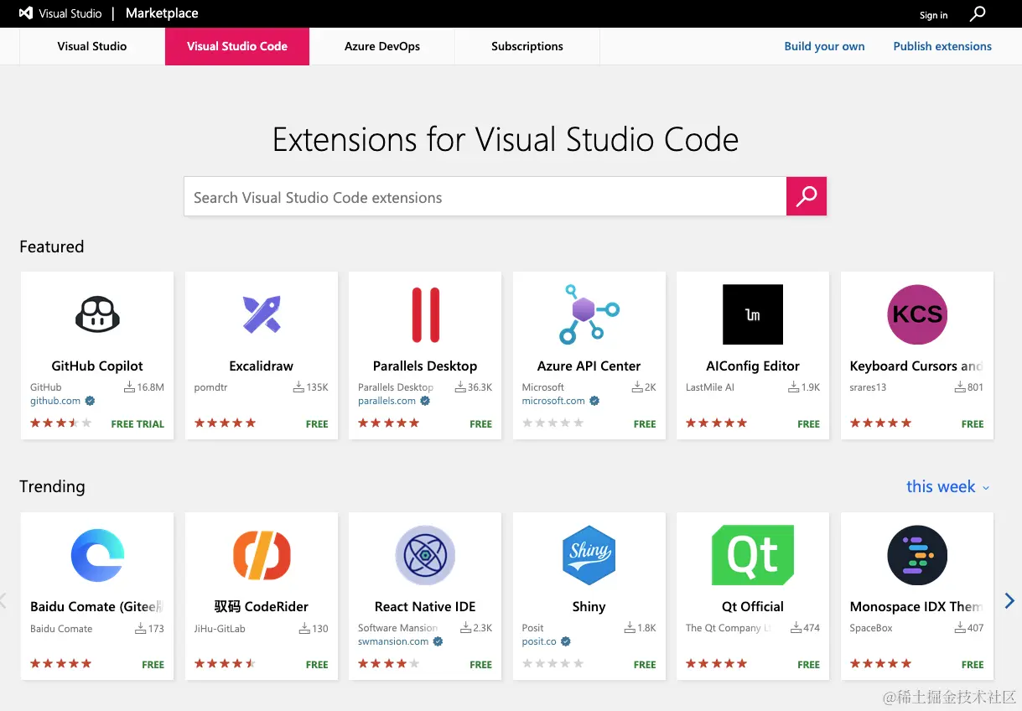Open the React Native IDE icon
Viewport: 1022px width, 711px height.
tap(425, 555)
